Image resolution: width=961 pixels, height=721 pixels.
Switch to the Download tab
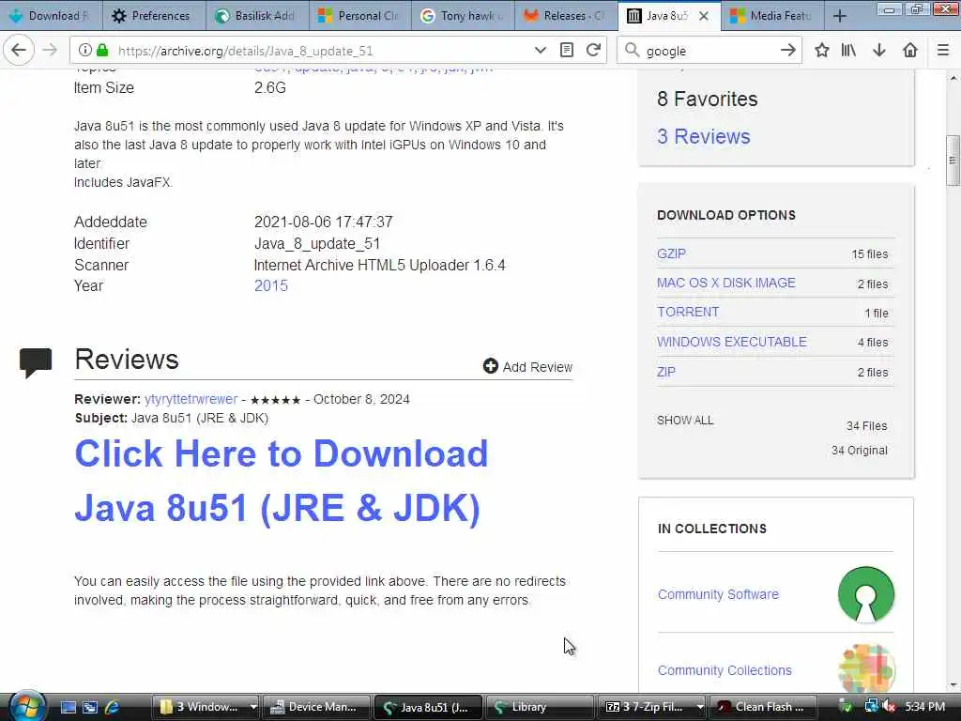pyautogui.click(x=50, y=16)
